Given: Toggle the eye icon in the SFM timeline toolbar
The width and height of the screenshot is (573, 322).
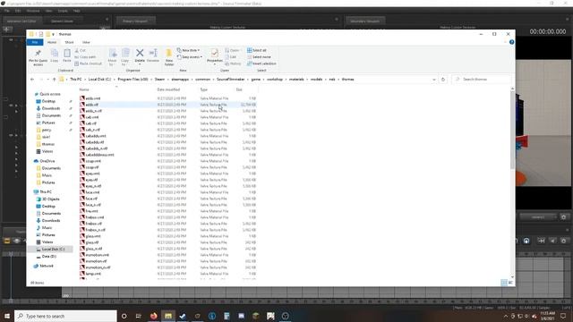Looking at the screenshot, I should tap(16, 241).
